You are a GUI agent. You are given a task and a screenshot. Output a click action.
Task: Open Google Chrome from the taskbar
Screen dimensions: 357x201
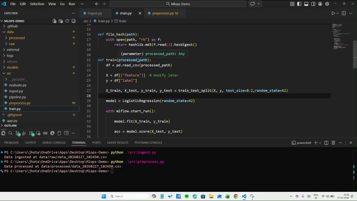[x=236, y=196]
